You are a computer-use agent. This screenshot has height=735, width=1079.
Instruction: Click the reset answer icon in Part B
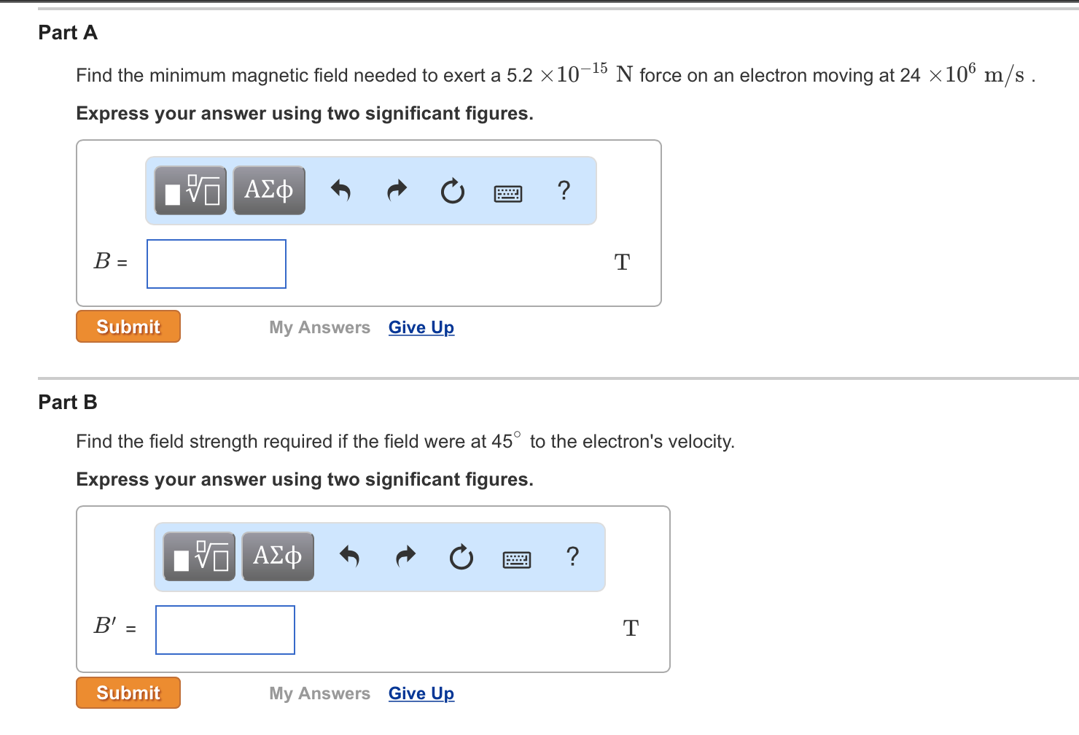click(x=461, y=556)
